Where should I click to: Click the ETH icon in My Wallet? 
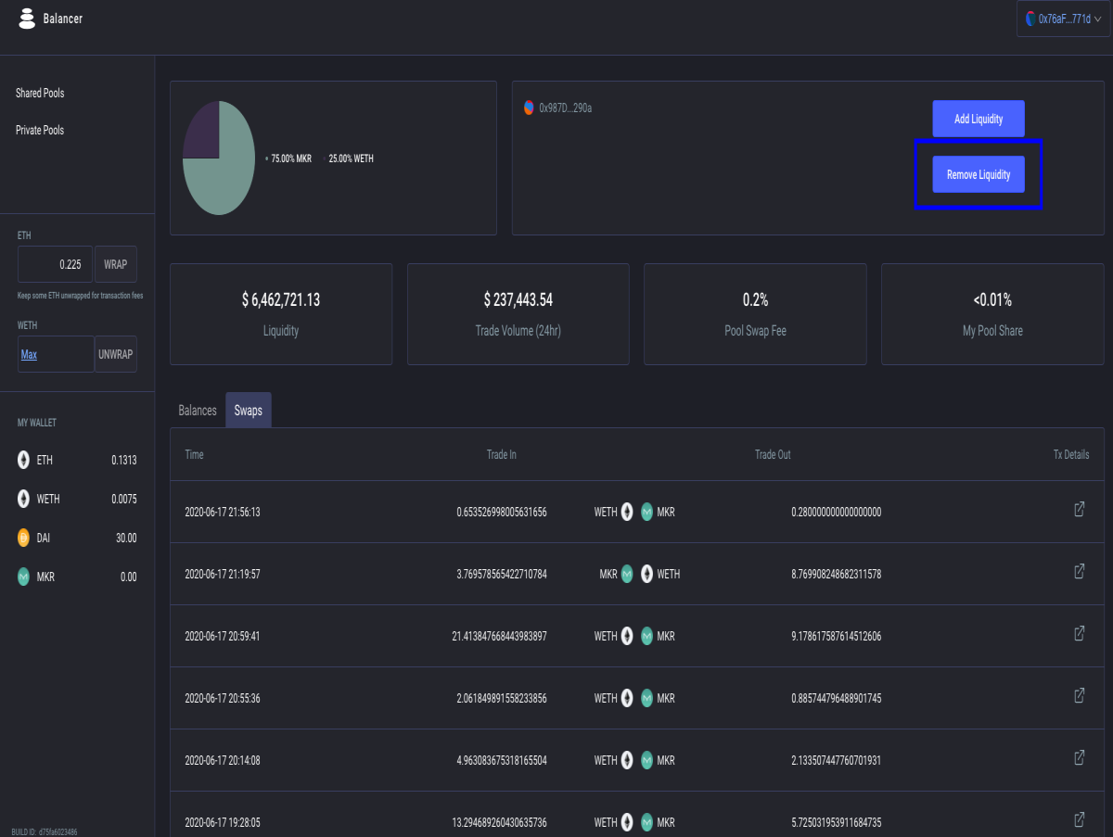[x=24, y=460]
